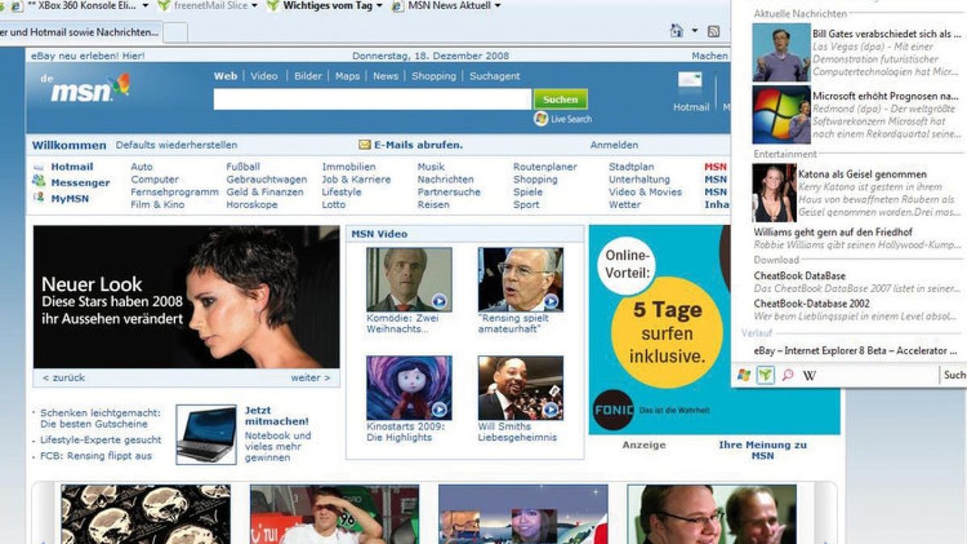
Task: Click the Home icon in the browser toolbar
Action: [677, 30]
